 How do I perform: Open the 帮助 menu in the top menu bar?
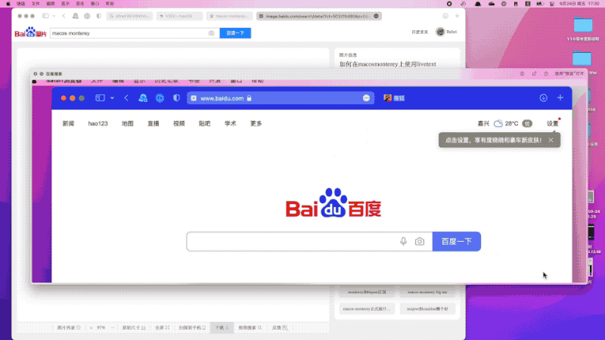[x=110, y=4]
